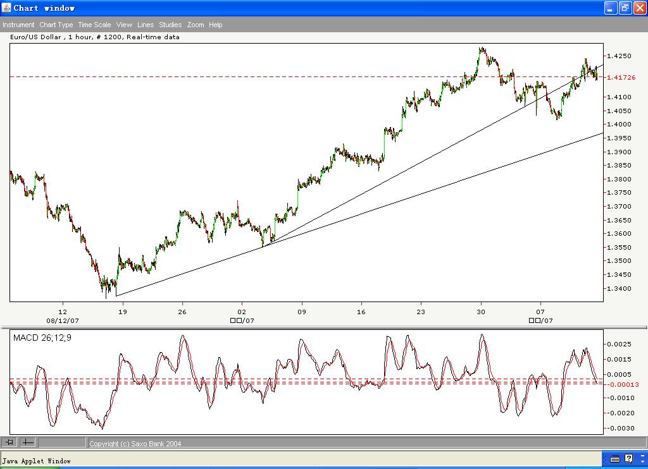Open language bar options arrow

coord(643,461)
